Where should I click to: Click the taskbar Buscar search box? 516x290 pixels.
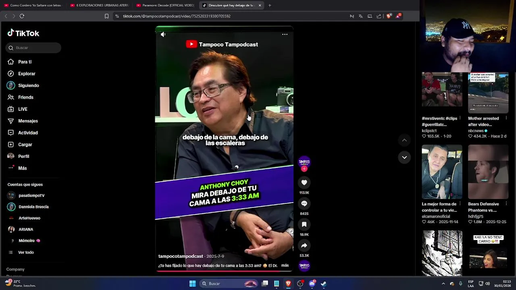229,284
